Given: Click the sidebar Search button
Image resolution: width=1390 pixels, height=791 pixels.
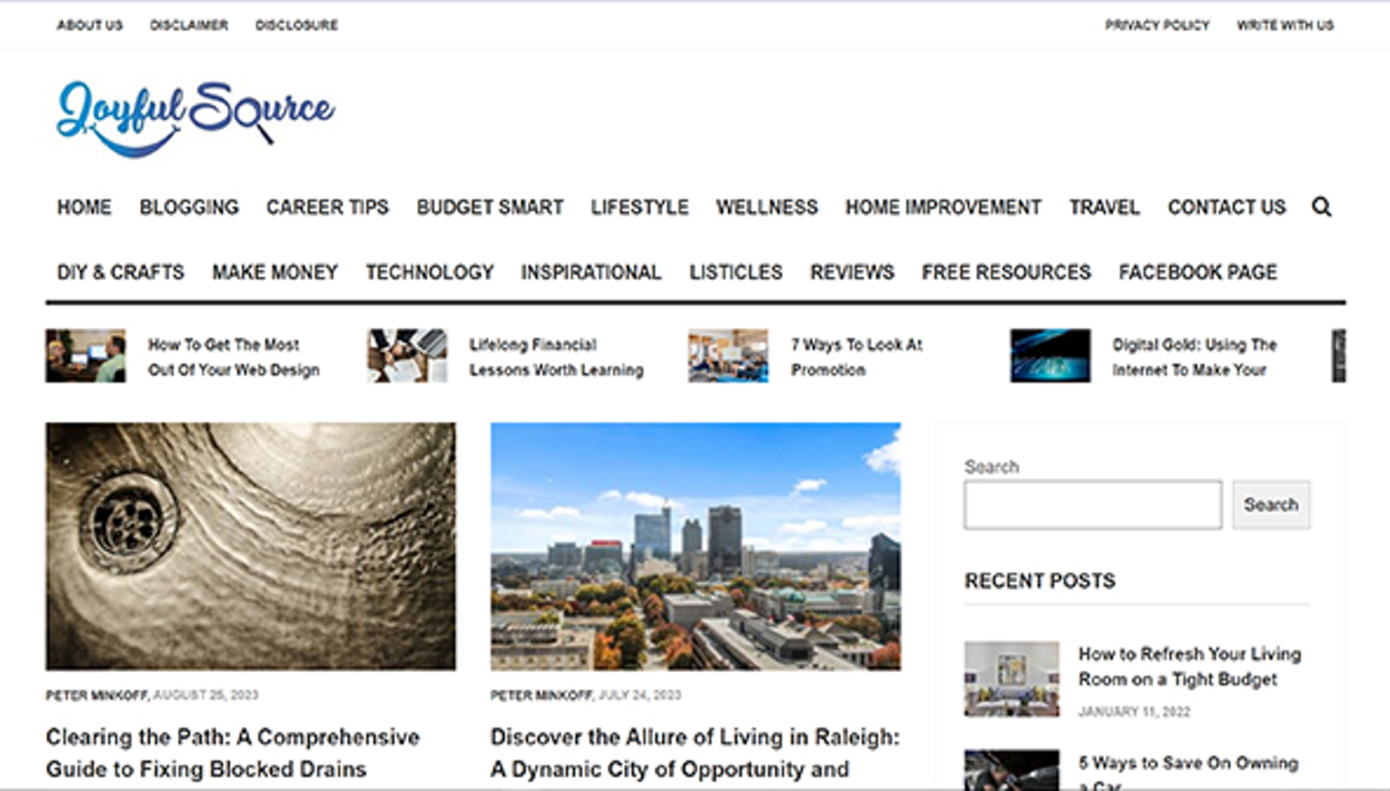Looking at the screenshot, I should [1271, 505].
